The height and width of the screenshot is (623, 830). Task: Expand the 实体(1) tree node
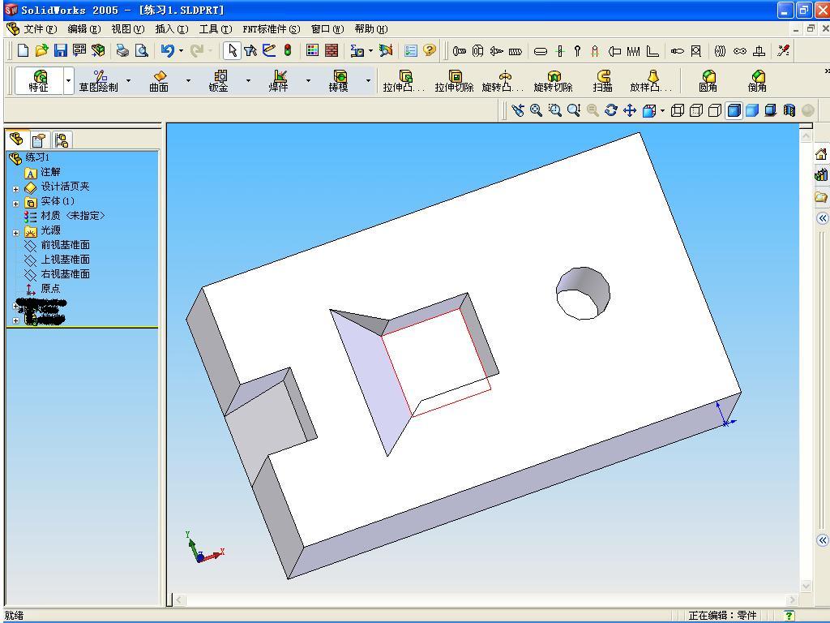(15, 204)
